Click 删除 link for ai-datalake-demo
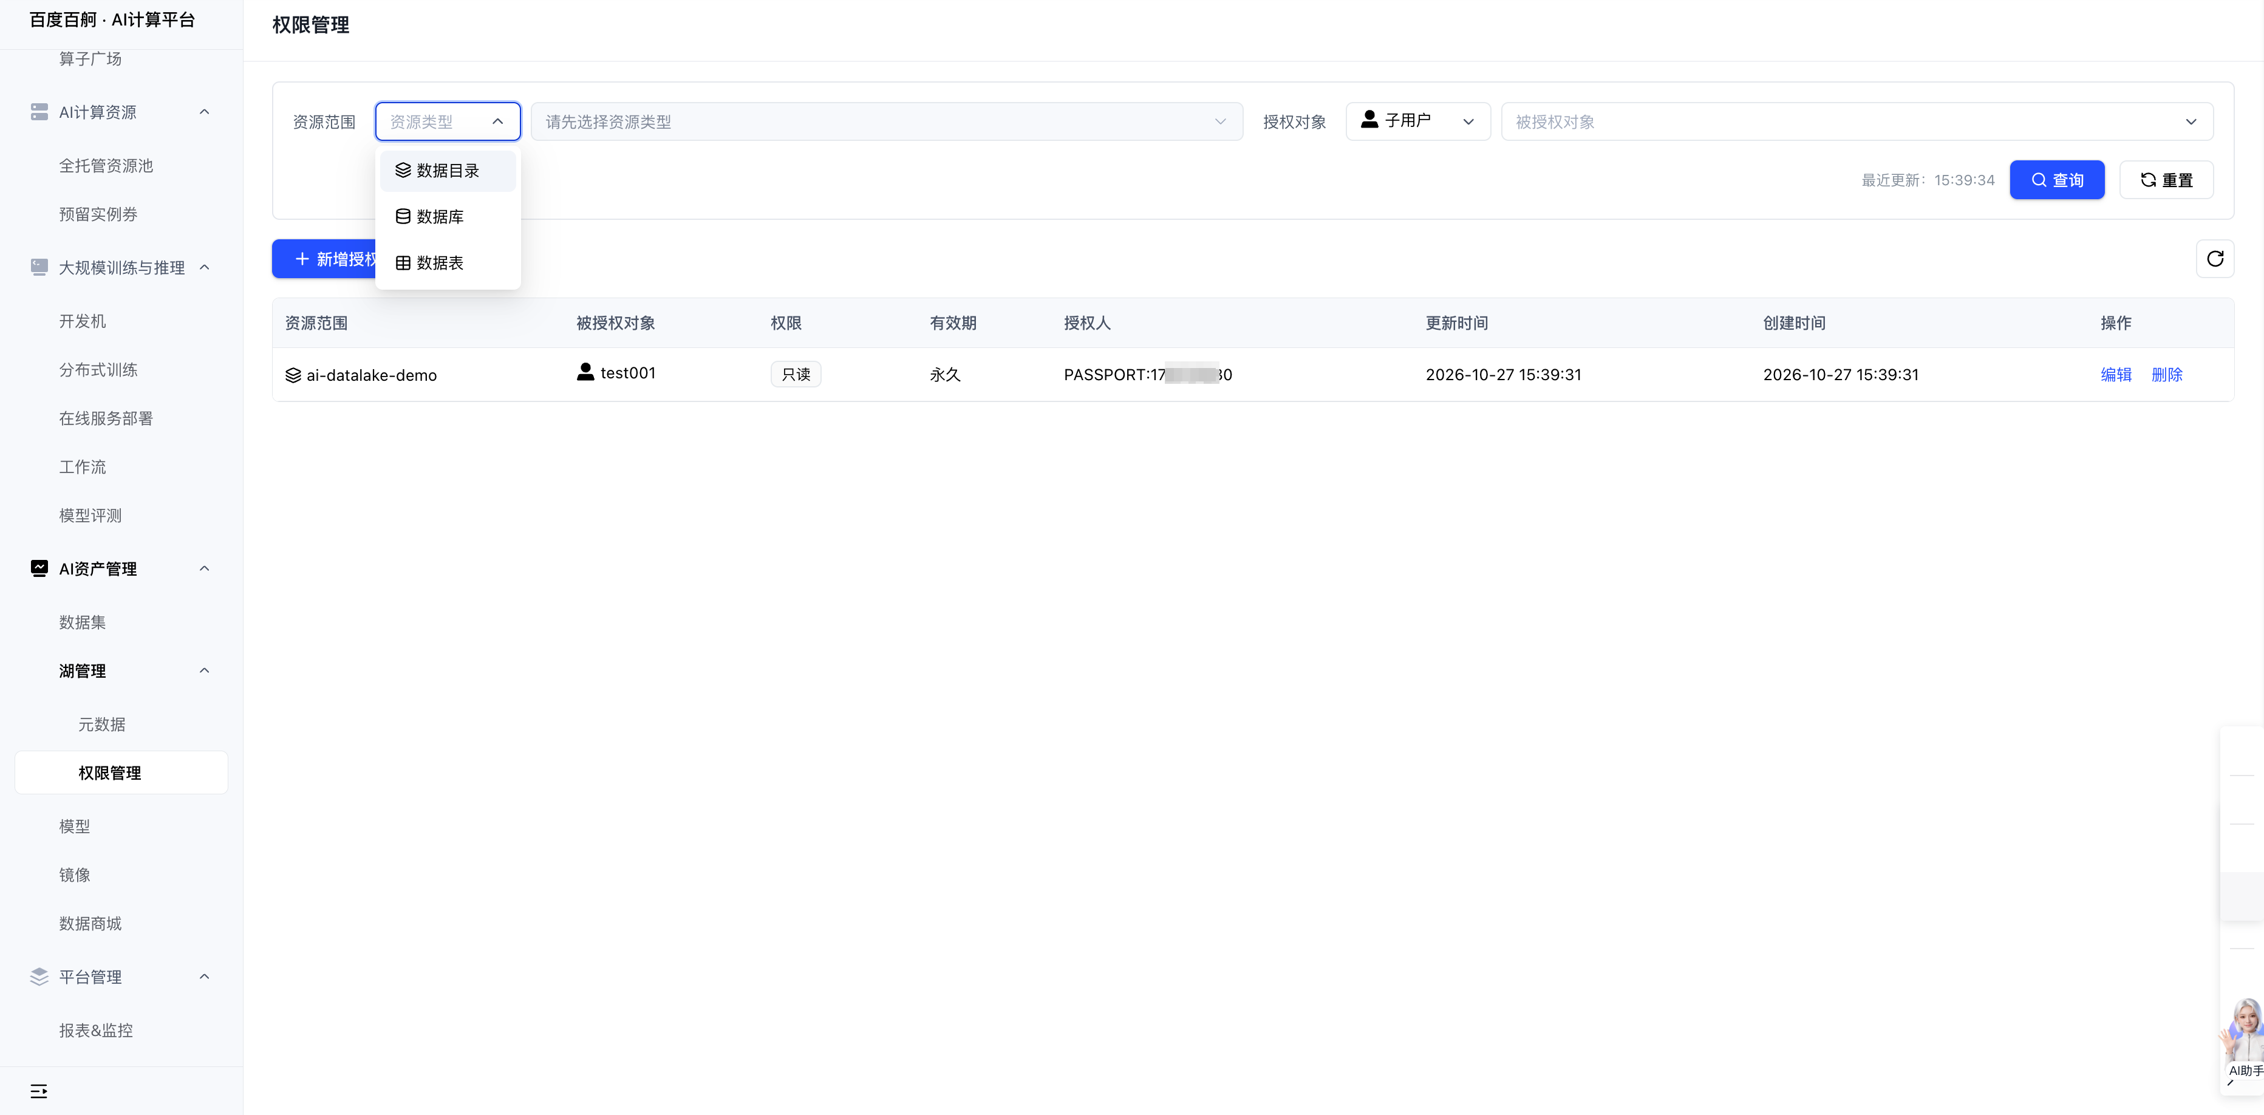Image resolution: width=2264 pixels, height=1115 pixels. point(2166,374)
